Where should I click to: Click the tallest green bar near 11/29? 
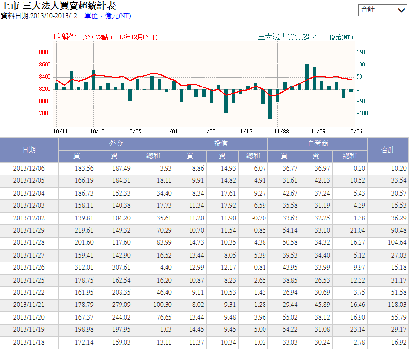(x=307, y=77)
